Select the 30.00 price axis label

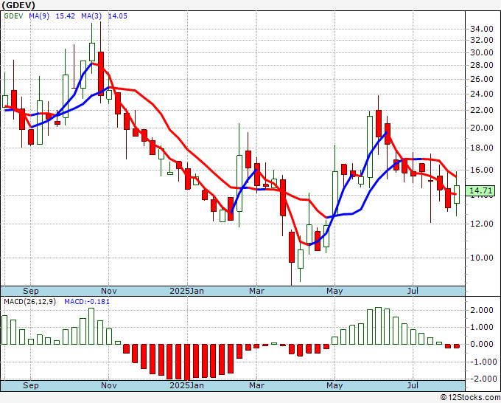point(482,52)
